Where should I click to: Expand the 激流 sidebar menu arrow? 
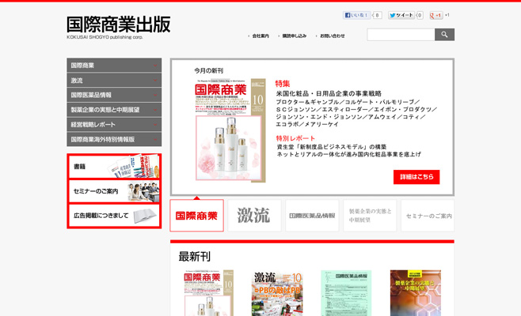point(155,81)
